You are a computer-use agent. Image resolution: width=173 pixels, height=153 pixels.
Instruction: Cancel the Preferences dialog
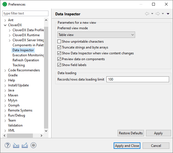click(x=156, y=145)
